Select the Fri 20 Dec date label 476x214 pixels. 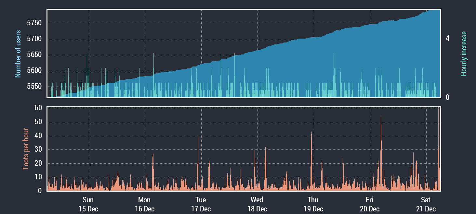(x=369, y=204)
